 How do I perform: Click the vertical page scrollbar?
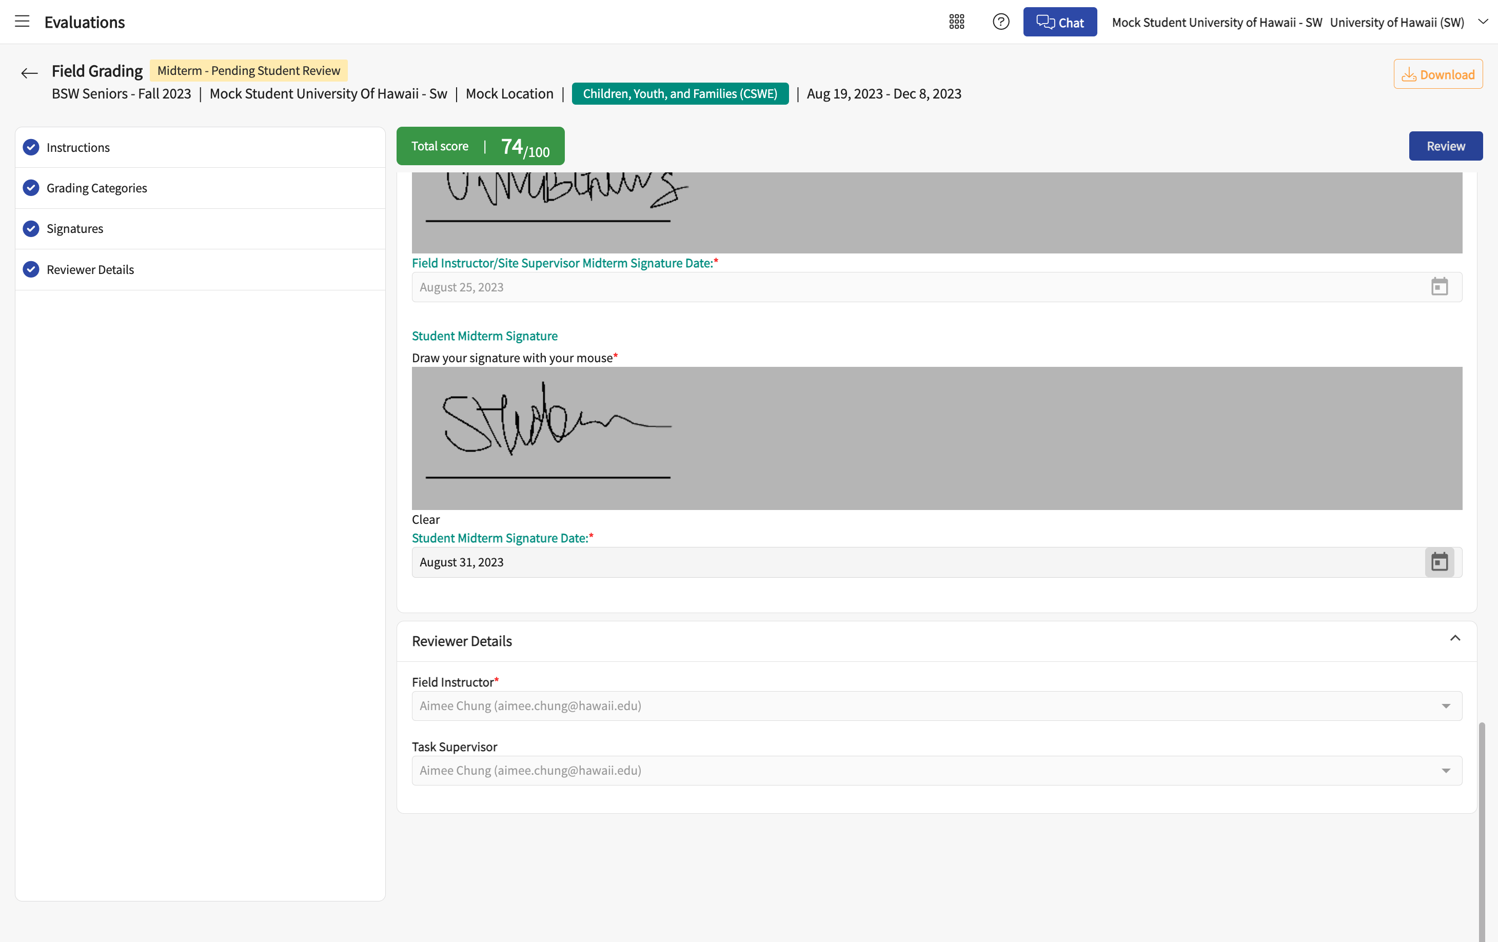[x=1482, y=831]
